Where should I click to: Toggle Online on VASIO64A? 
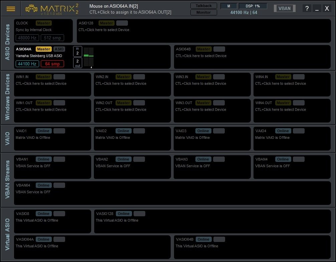click(43, 239)
